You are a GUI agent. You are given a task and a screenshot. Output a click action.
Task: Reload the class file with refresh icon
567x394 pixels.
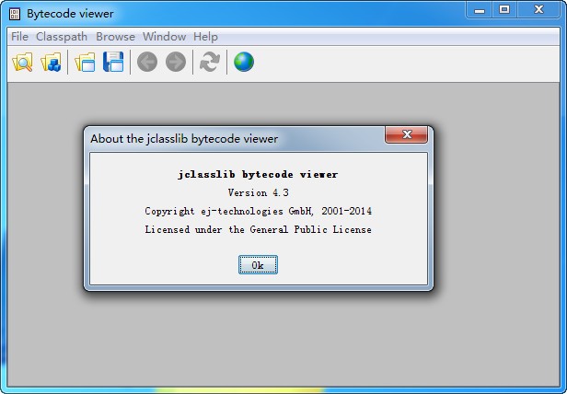point(210,63)
